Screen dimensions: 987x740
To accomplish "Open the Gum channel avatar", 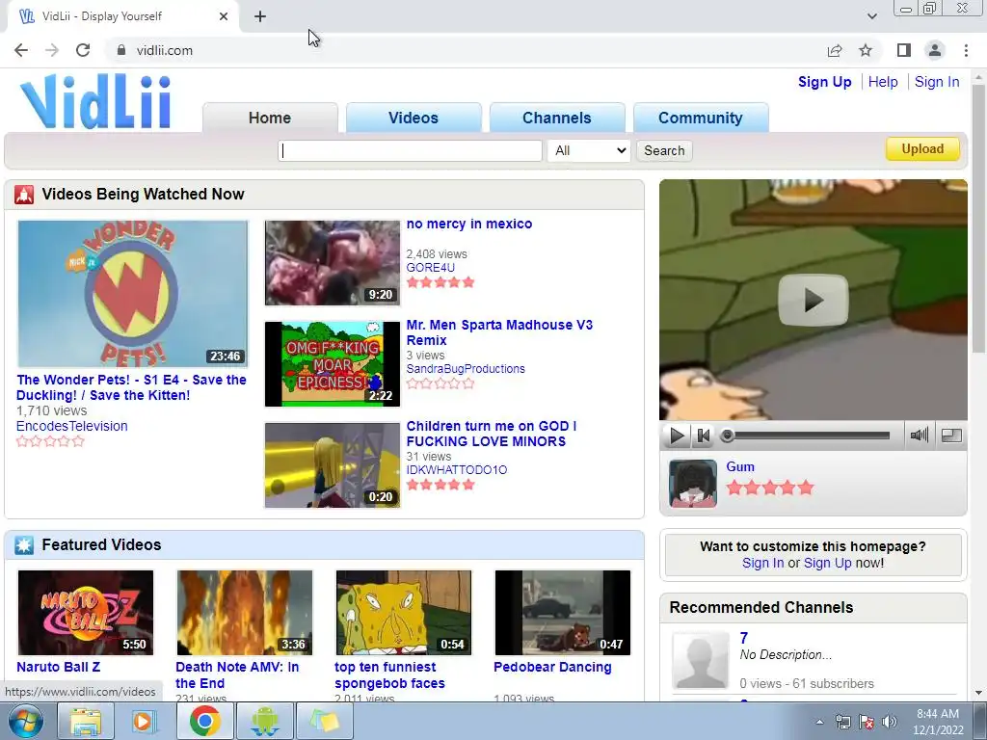I will [x=692, y=484].
